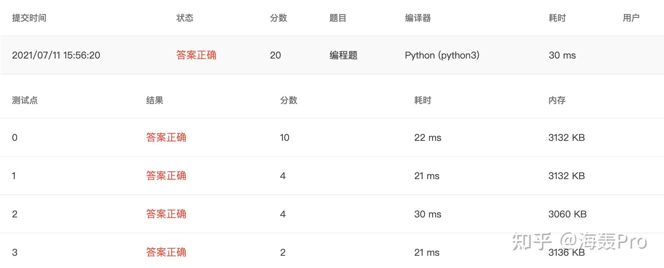
Task: Select the 3060 KB memory cell
Action: tap(567, 214)
